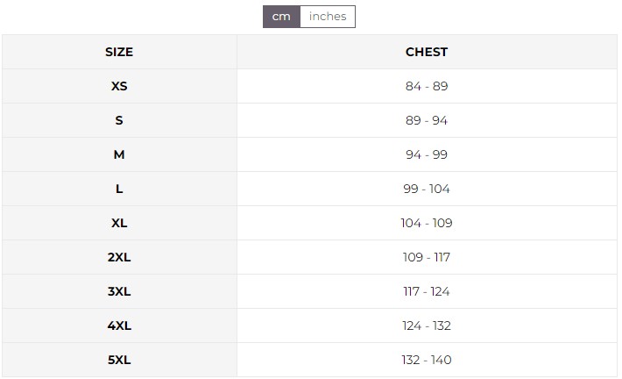This screenshot has width=622, height=379.
Task: Click the 89 - 94 chest value
Action: click(427, 120)
